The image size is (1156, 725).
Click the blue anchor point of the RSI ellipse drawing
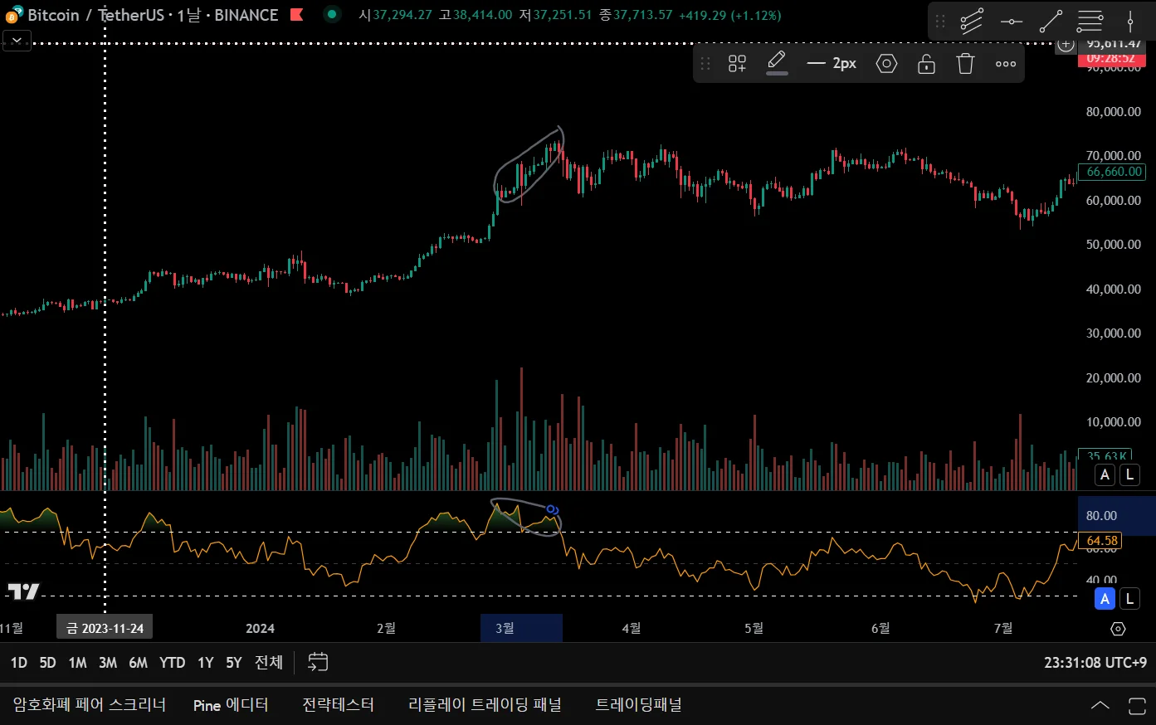click(x=552, y=509)
